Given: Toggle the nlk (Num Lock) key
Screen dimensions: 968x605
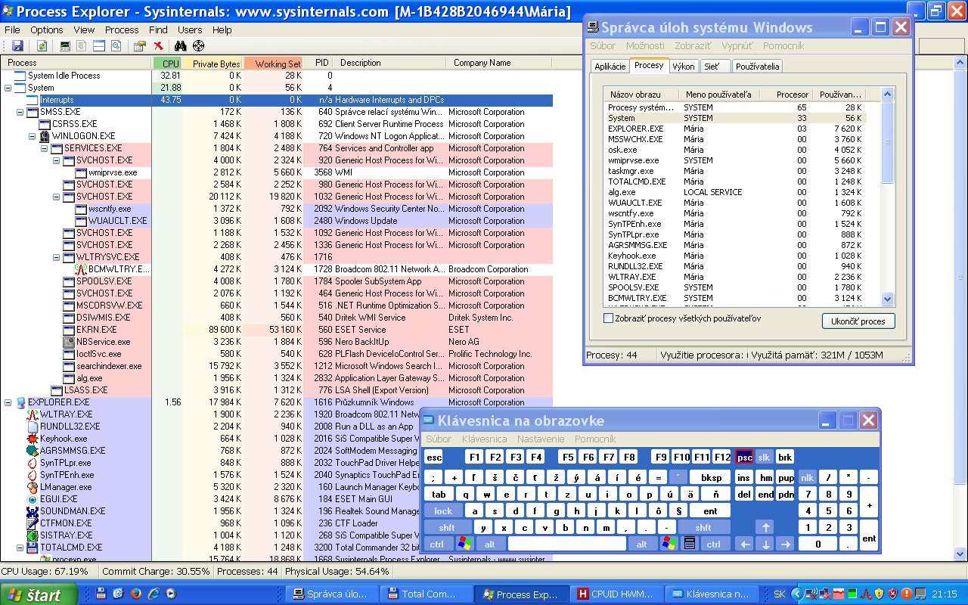Looking at the screenshot, I should tap(808, 477).
